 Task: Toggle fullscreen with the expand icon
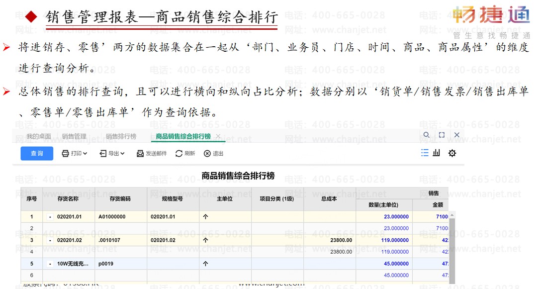442,135
